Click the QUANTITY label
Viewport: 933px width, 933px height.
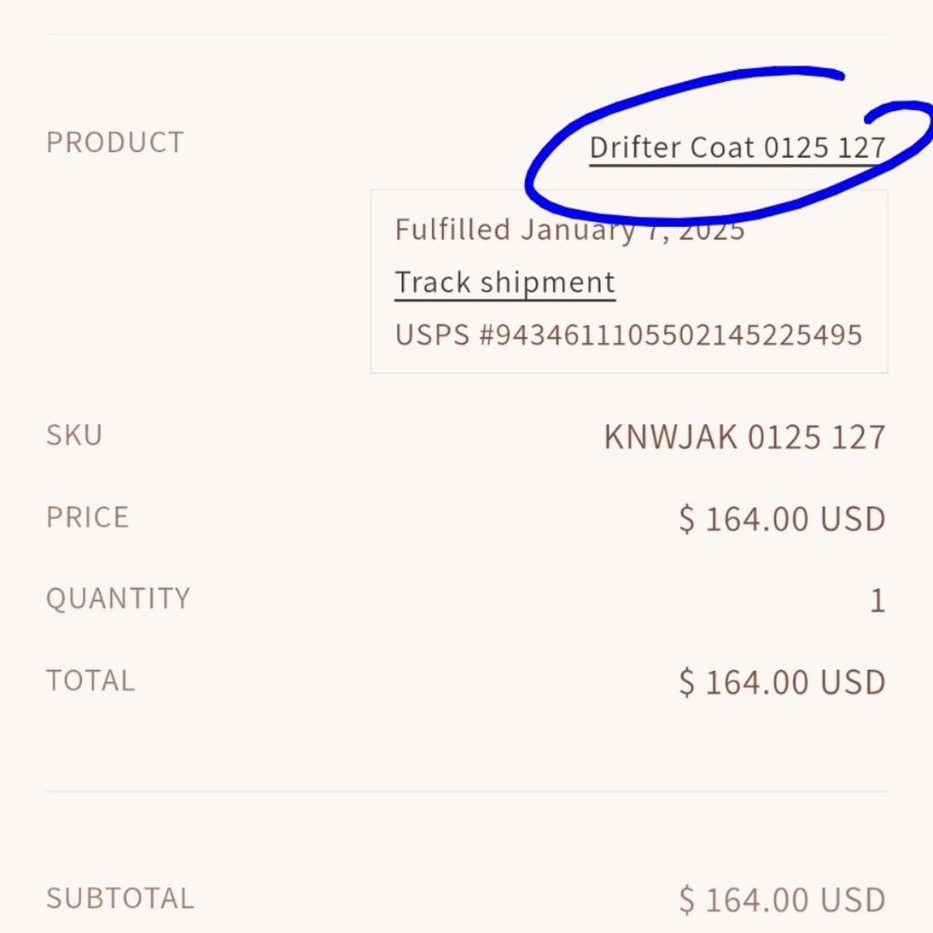point(118,598)
